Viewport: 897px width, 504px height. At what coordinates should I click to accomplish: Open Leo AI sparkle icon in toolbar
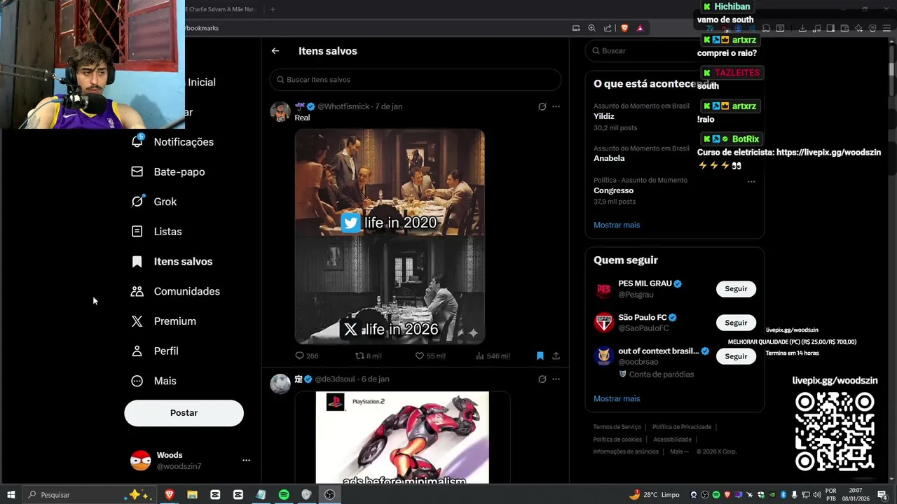pyautogui.click(x=858, y=28)
